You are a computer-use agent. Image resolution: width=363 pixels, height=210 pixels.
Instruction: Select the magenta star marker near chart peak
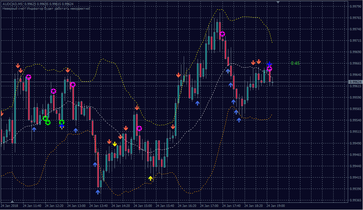(x=222, y=34)
